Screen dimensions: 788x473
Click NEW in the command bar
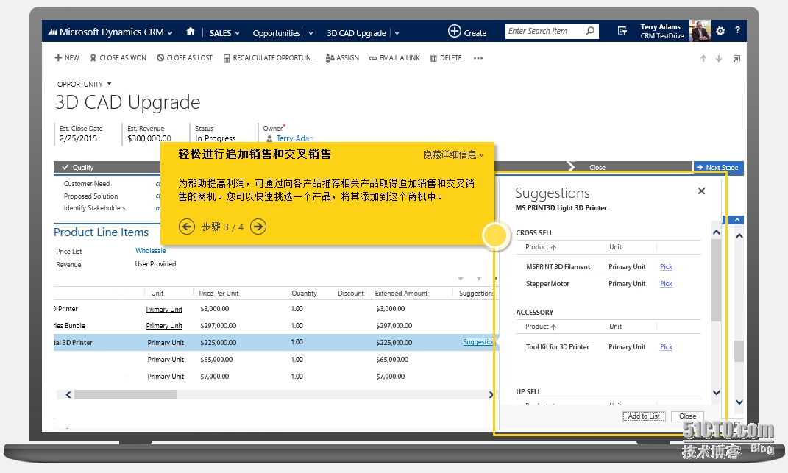[x=67, y=58]
